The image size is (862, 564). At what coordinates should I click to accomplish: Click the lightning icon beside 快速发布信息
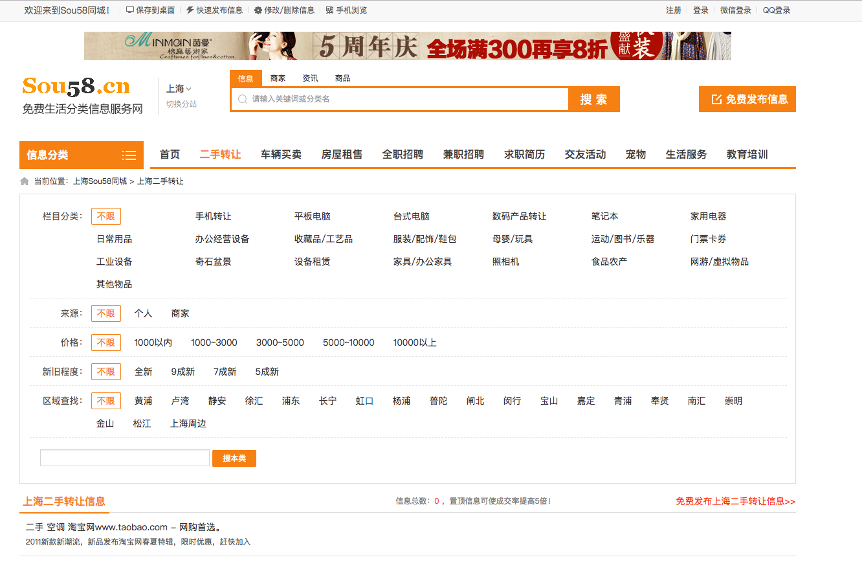tap(190, 10)
